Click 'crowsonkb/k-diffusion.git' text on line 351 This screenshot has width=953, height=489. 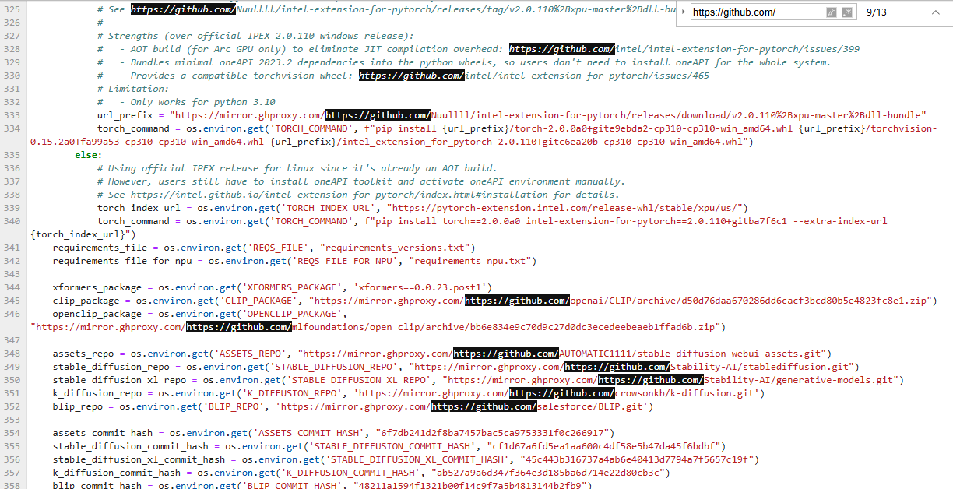click(685, 393)
